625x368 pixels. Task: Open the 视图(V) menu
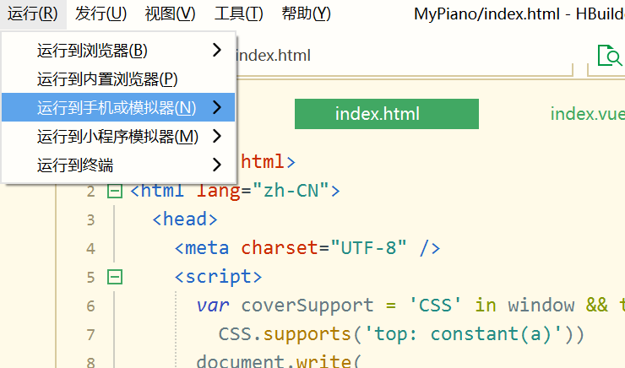170,14
